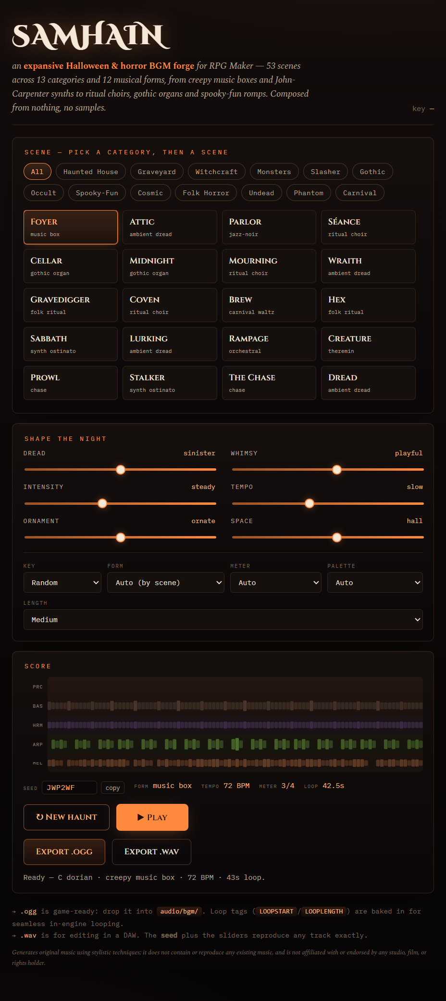
Task: Choose the Lurking scene card
Action: pyautogui.click(x=170, y=344)
